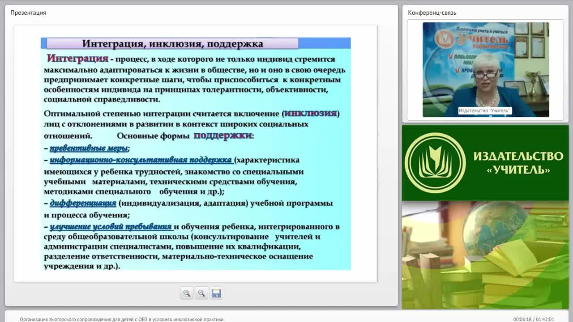Click the speaker name label Издательство "Учитель"
The height and width of the screenshot is (322, 573).
485,110
